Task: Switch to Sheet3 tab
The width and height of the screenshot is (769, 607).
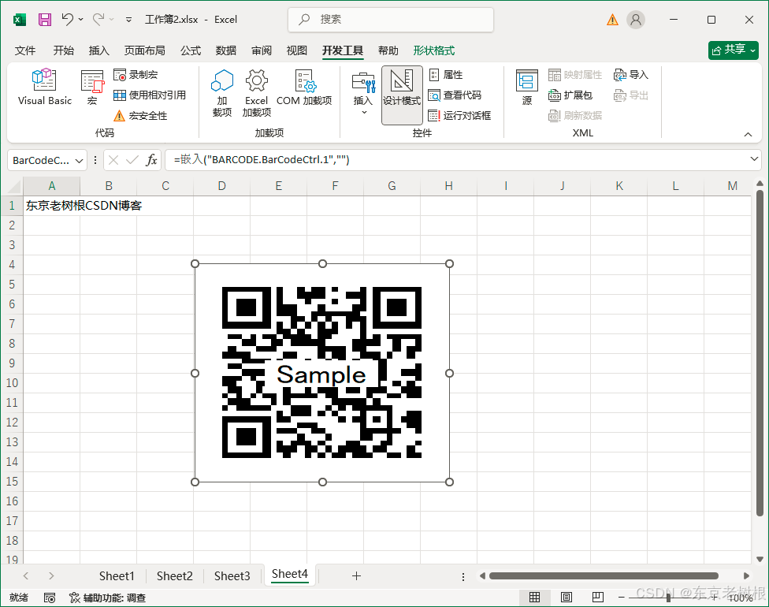Action: click(x=232, y=576)
